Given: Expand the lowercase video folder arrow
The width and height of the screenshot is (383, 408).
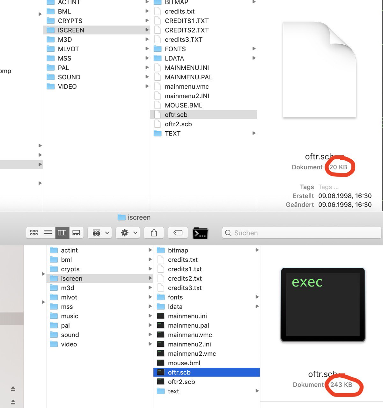Looking at the screenshot, I should pos(150,344).
